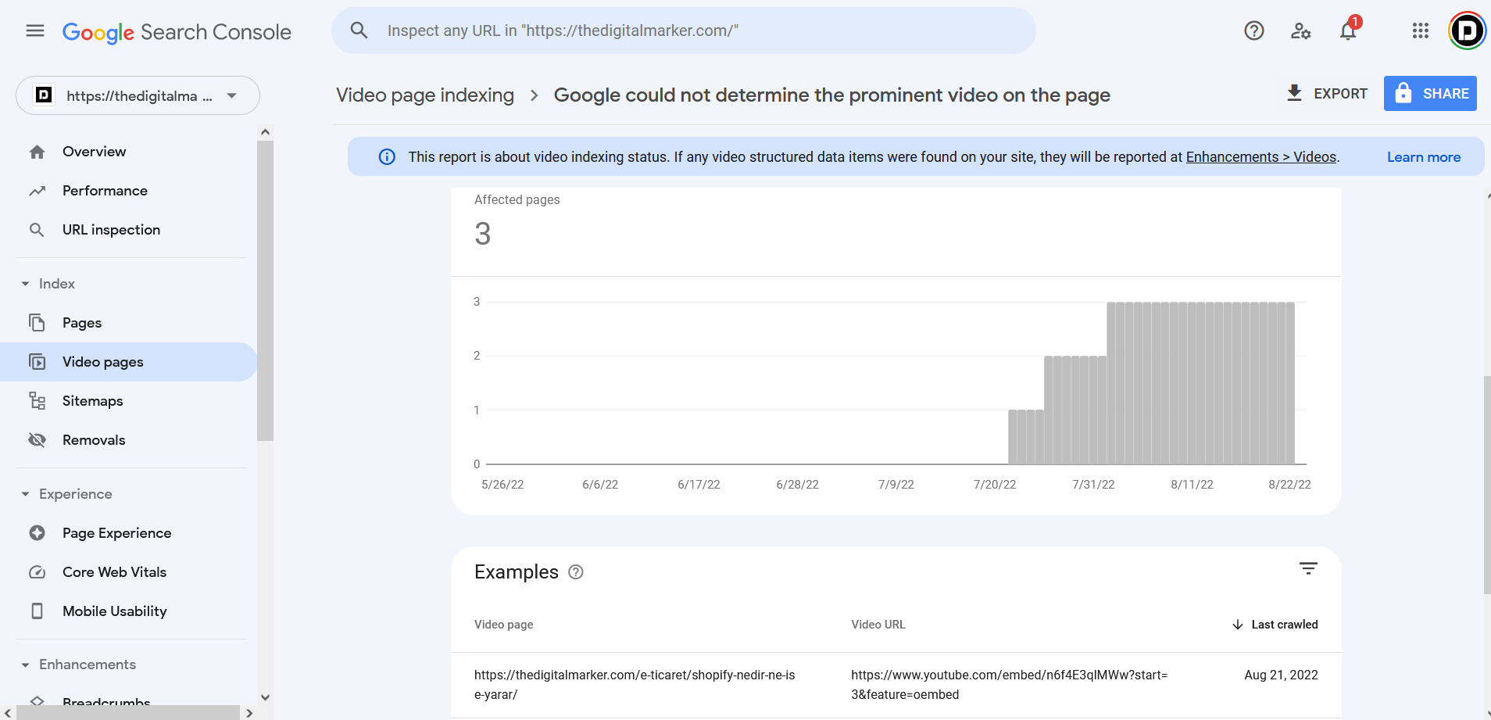Click the Inspect any URL search field

[x=684, y=30]
